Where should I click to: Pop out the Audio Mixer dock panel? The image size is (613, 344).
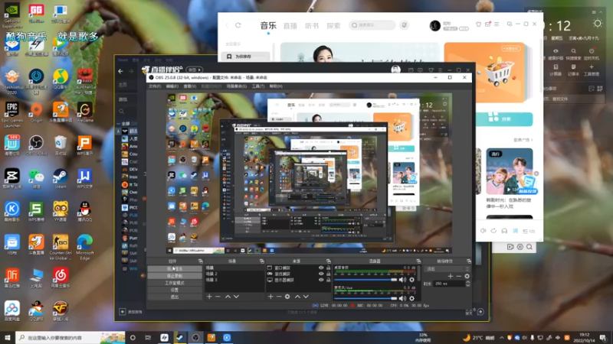click(x=418, y=261)
